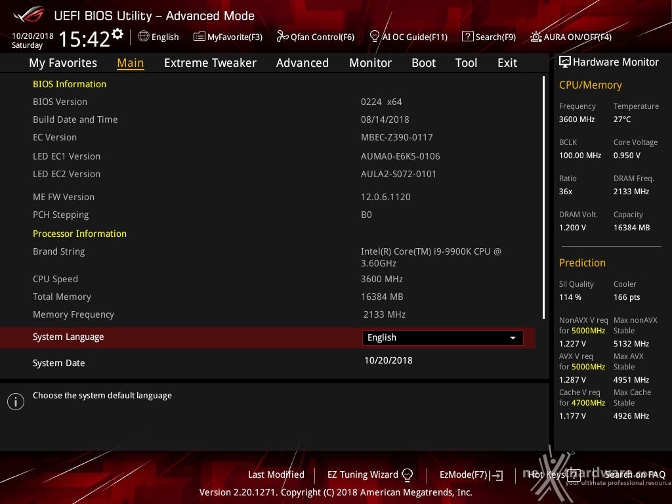Click BIOS Version value 0224 x64

coord(381,102)
